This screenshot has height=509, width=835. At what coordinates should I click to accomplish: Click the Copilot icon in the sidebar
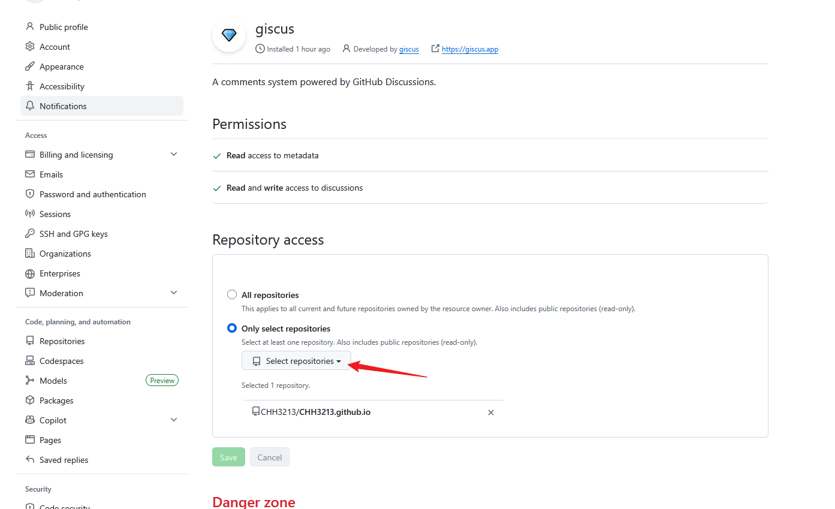coord(30,420)
